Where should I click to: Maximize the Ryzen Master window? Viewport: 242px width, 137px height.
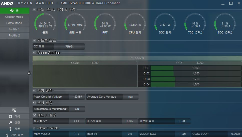pos(231,3)
